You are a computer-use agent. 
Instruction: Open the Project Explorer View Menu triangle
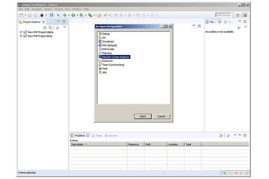pyautogui.click(x=64, y=27)
